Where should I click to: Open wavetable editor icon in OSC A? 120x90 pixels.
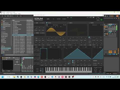point(47,25)
